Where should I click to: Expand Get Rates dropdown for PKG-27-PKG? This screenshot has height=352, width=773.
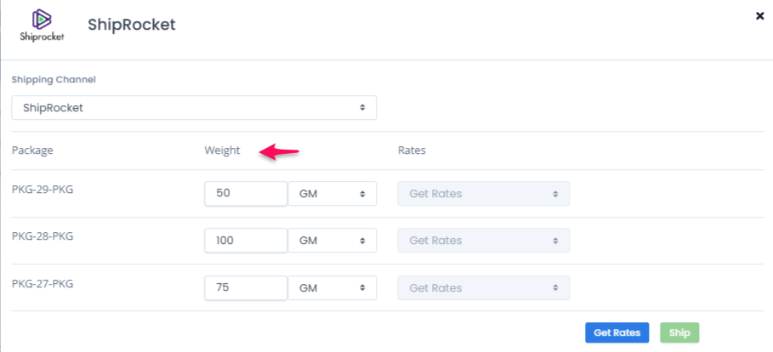click(x=484, y=287)
